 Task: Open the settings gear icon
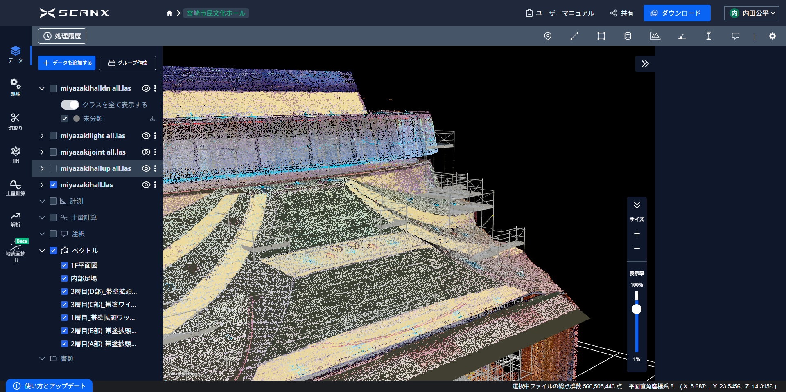(772, 36)
